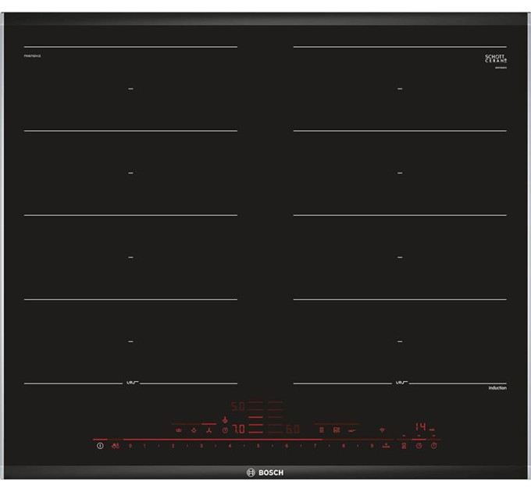Screen dimensions: 531x492
Task: Choose power level 5 on the control strip
Action: click(258, 446)
